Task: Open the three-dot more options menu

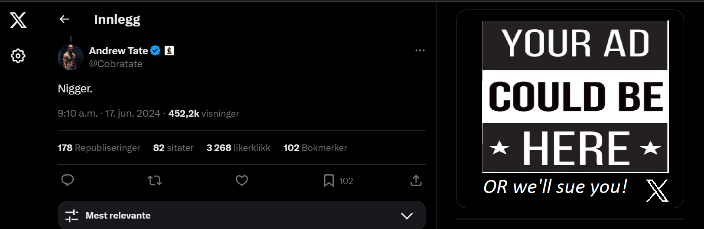Action: 420,50
